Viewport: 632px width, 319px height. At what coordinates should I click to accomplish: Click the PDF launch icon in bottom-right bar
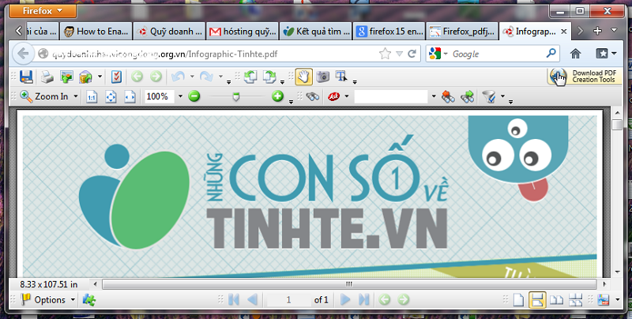point(604,300)
